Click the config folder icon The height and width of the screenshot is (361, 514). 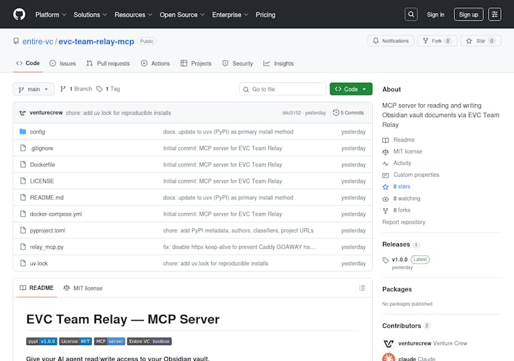point(23,132)
